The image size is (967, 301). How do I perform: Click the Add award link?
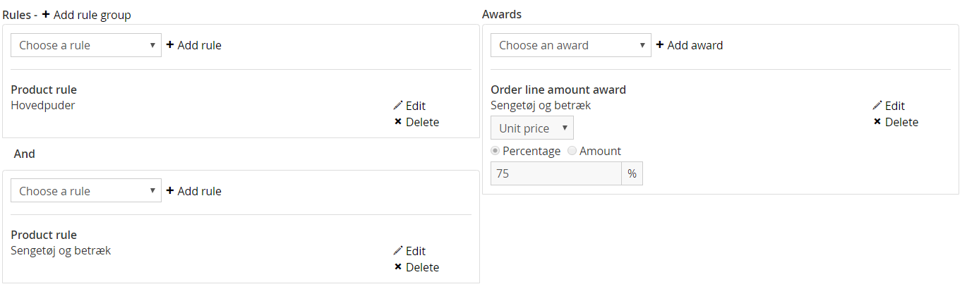[690, 45]
